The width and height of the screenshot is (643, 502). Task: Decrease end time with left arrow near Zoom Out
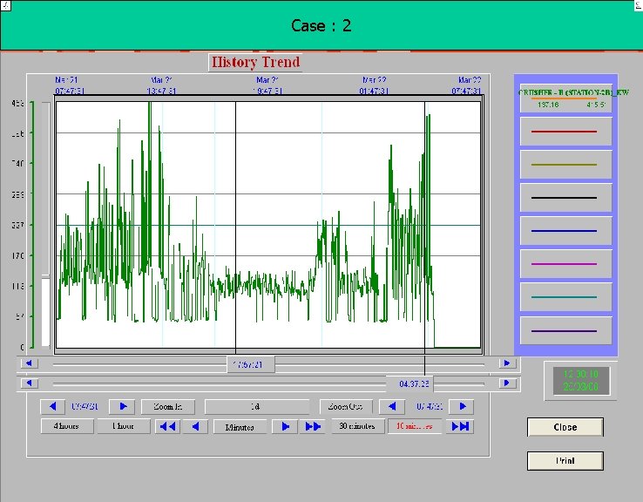click(x=391, y=406)
